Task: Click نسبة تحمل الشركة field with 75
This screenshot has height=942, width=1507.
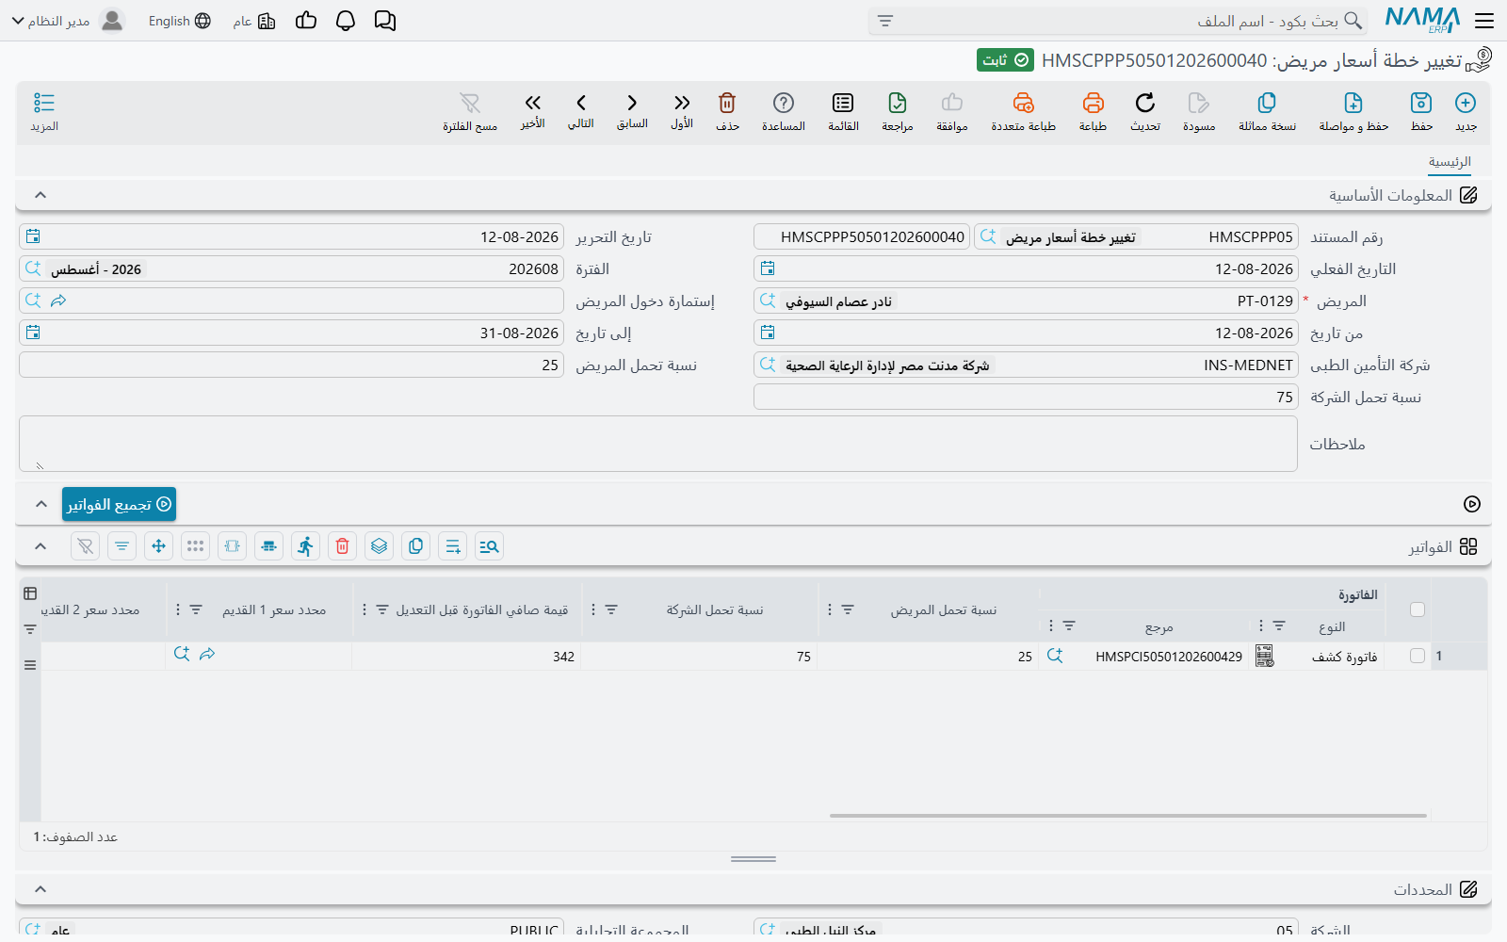Action: click(x=1026, y=397)
